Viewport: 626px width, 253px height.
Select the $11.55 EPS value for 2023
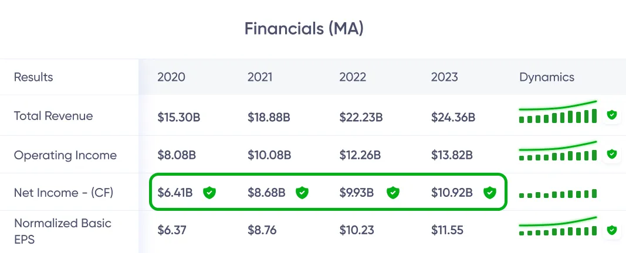447,230
